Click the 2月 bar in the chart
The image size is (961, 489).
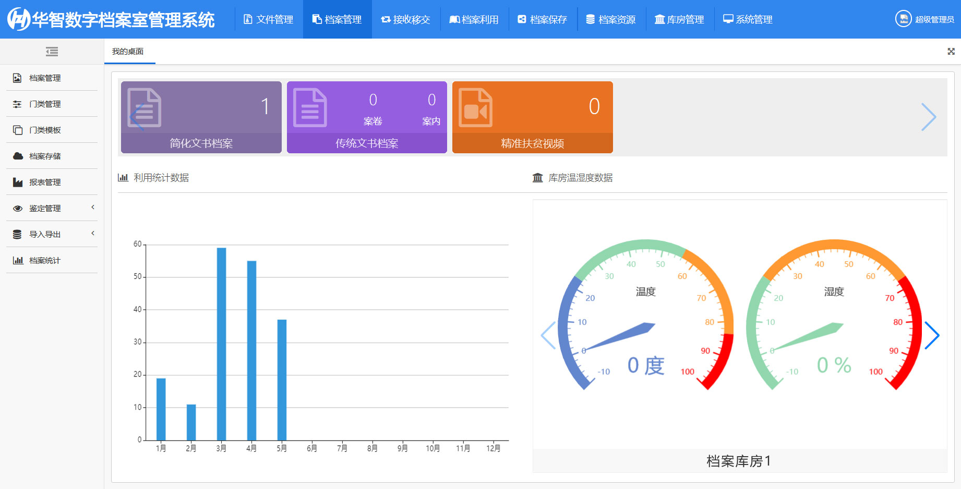coord(191,422)
